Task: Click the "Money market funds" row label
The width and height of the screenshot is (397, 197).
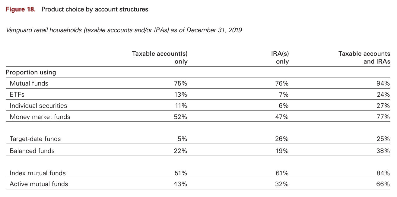Action: [x=40, y=117]
